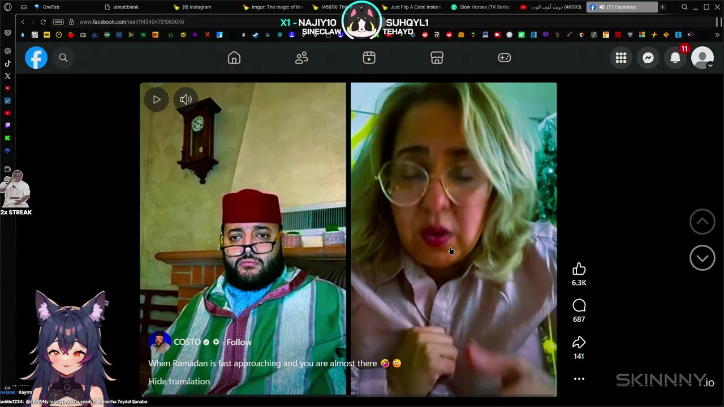Open the workspaces icon beside OneTab
The image size is (724, 407).
pyautogui.click(x=23, y=7)
